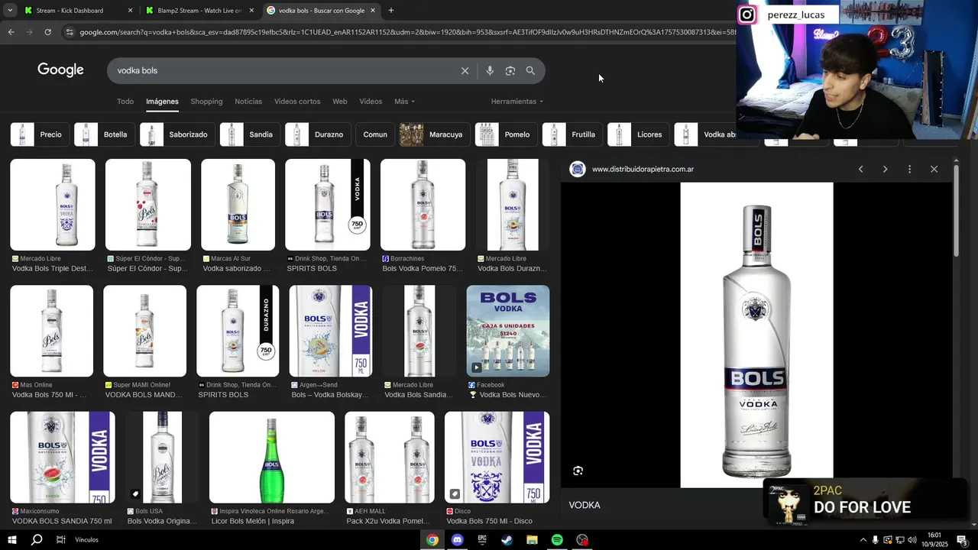
Task: Select the Web search tab
Action: pos(340,102)
